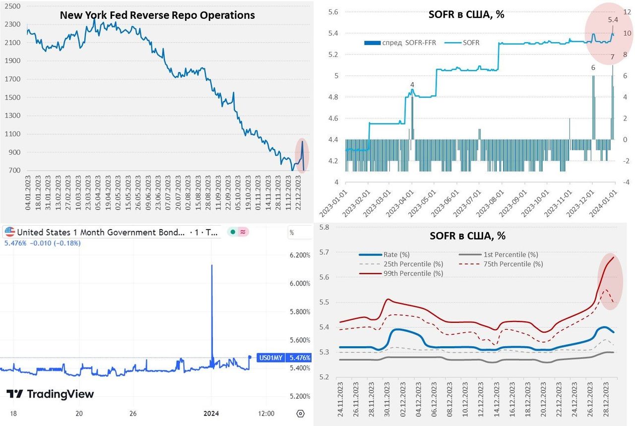Click the TradingView logo
This screenshot has height=426, width=635.
coord(50,394)
